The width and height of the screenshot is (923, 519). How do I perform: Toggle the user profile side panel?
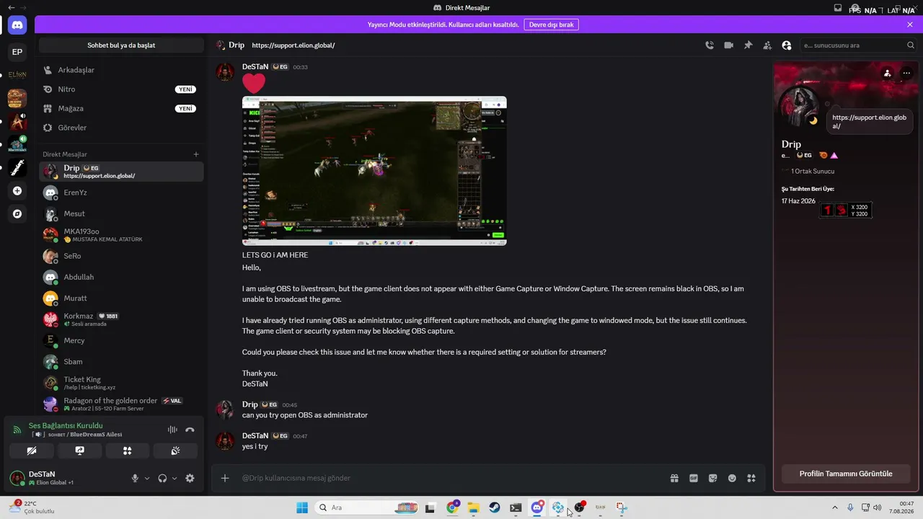pos(786,45)
